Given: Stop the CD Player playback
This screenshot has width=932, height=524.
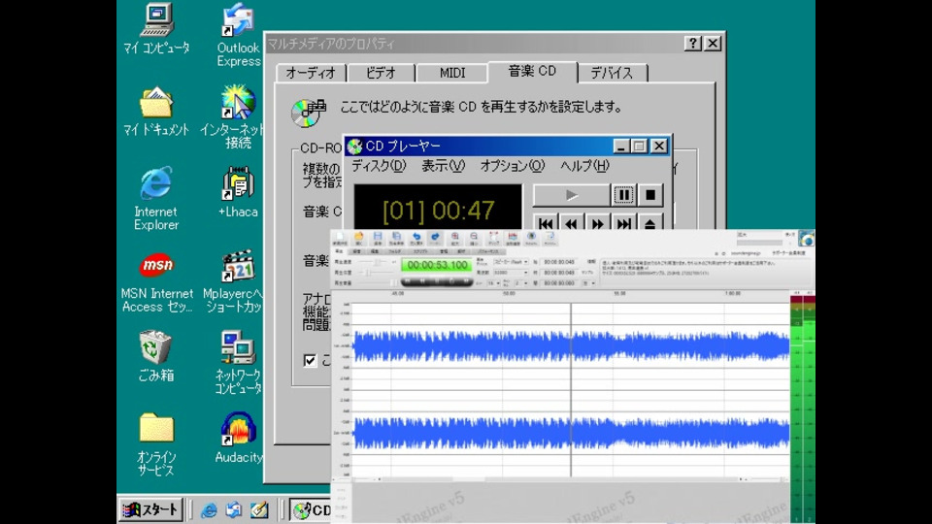Looking at the screenshot, I should pyautogui.click(x=650, y=195).
